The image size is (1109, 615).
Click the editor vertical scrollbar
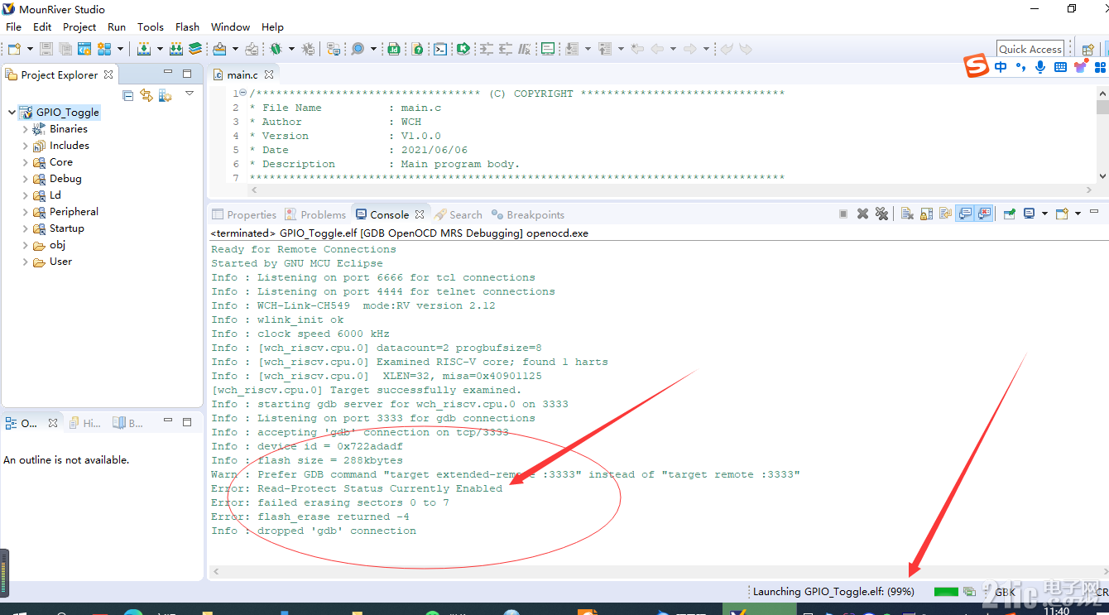click(1102, 134)
